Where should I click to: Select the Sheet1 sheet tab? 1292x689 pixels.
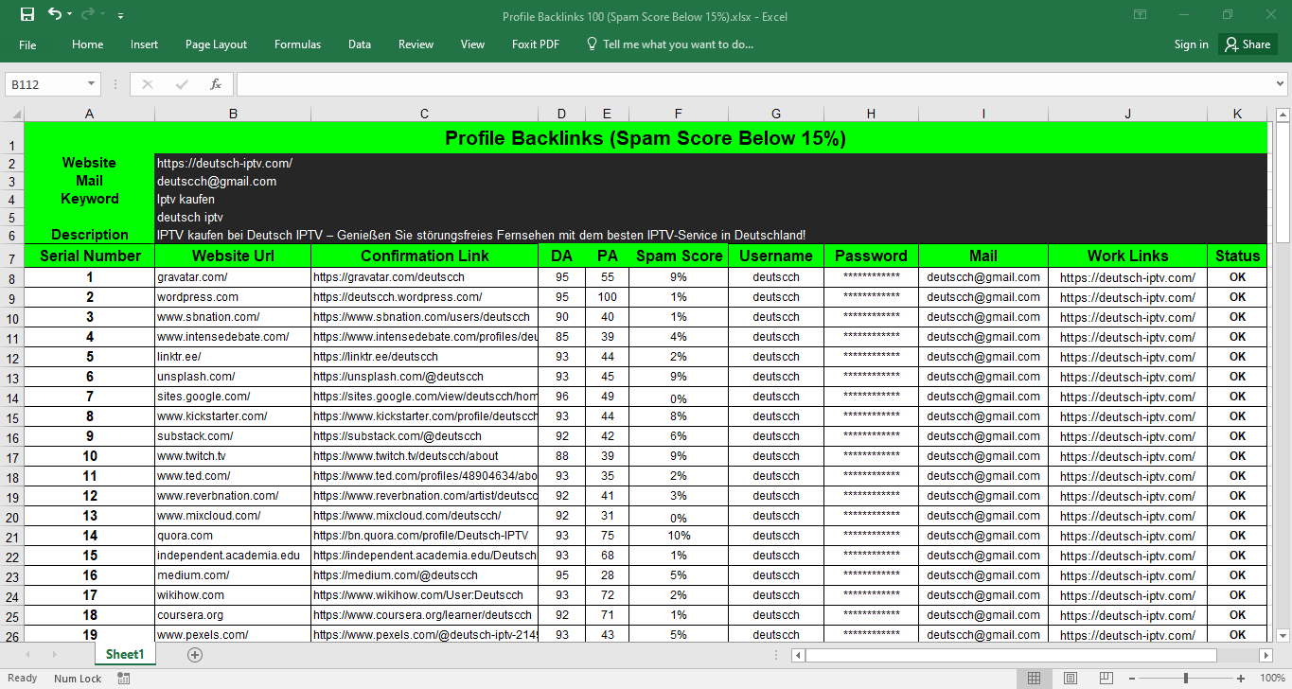pos(125,654)
